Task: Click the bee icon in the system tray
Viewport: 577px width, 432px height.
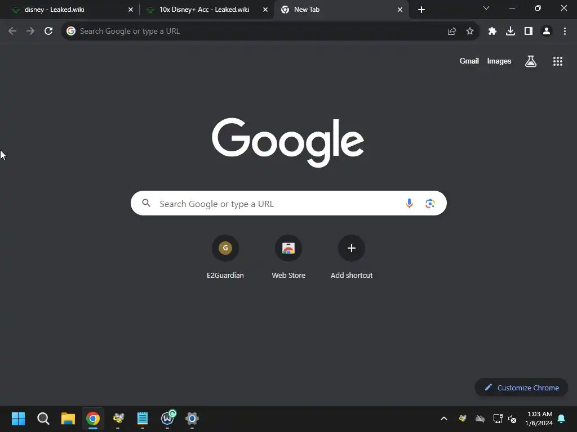Action: (x=463, y=418)
